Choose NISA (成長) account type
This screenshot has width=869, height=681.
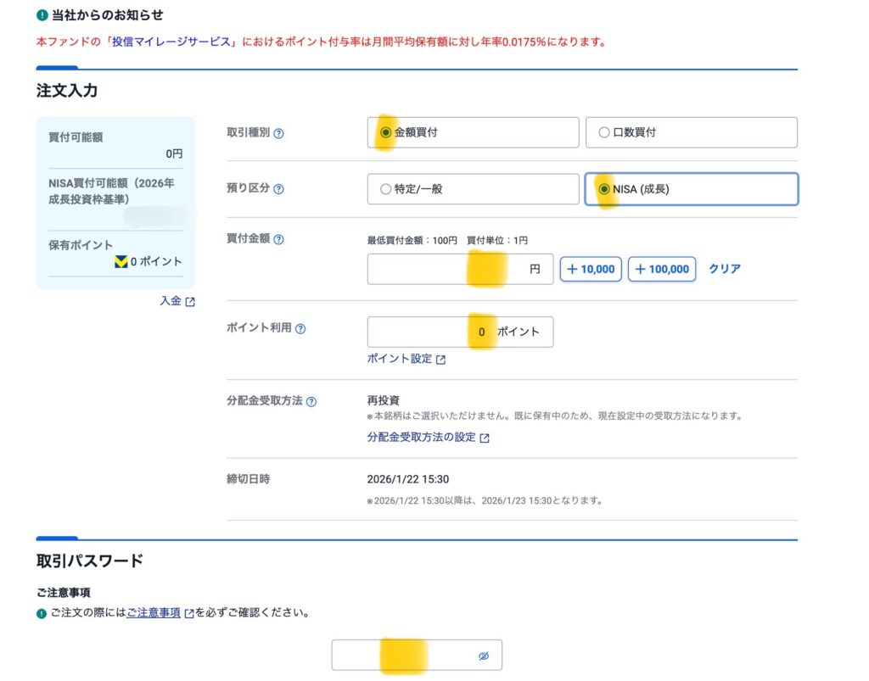[604, 189]
